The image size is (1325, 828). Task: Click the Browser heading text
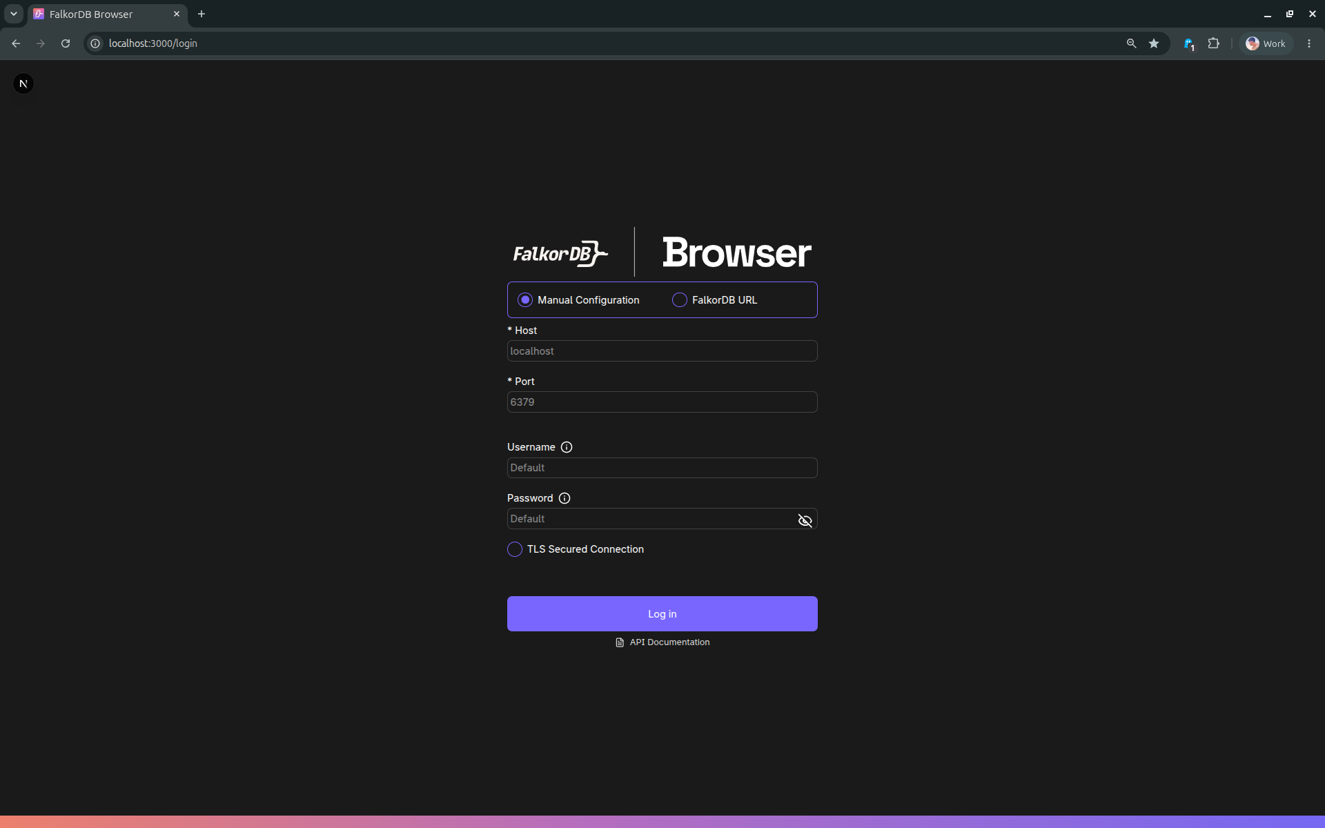(x=737, y=253)
